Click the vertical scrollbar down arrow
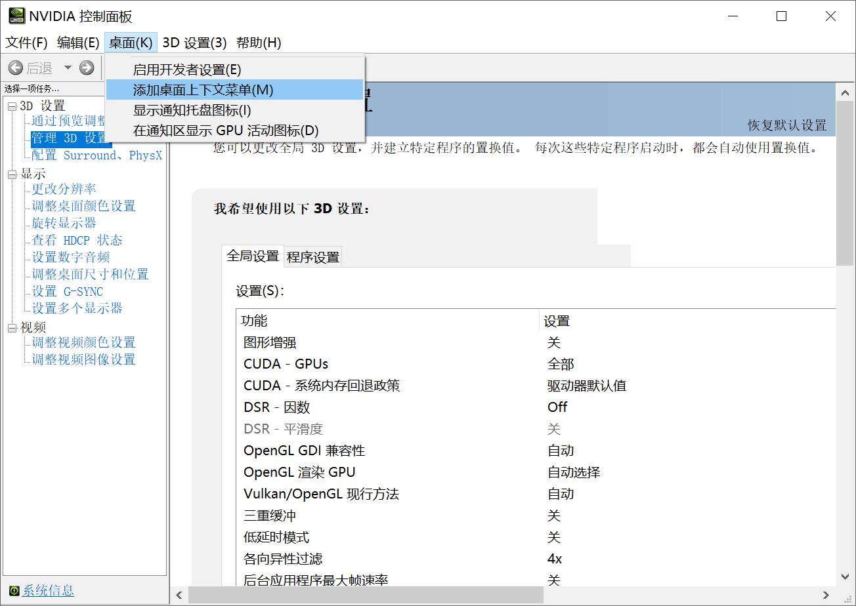The width and height of the screenshot is (856, 606). point(845,576)
